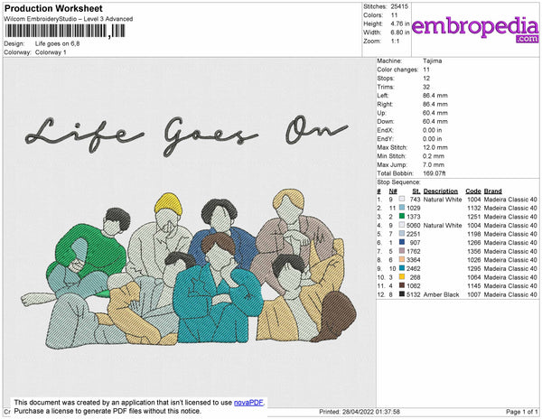Click the printed date '28/04/2022 01:37:58'
The width and height of the screenshot is (542, 419).
[371, 412]
